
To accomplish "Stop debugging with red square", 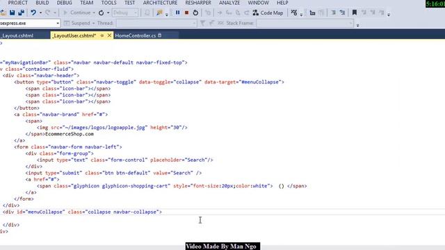I will (186, 12).
